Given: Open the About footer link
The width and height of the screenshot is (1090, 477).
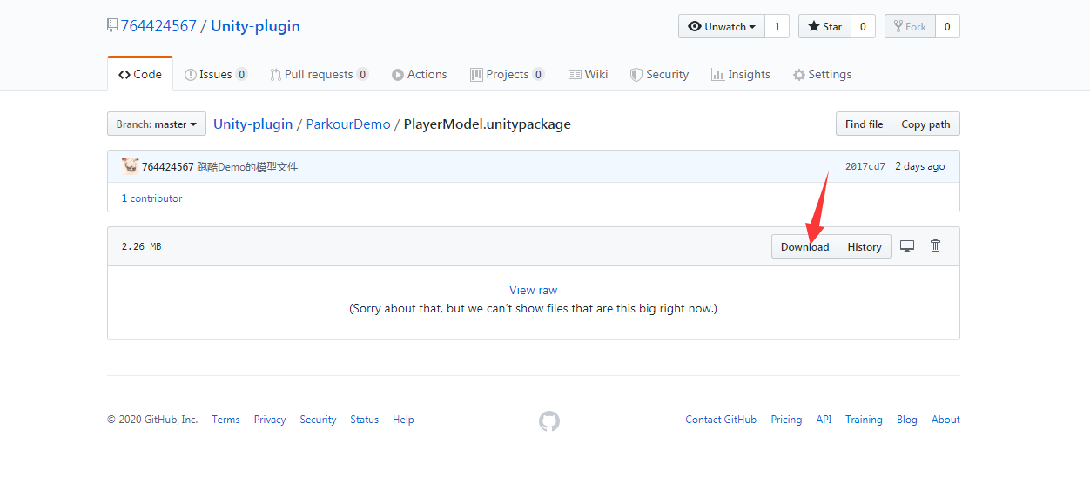Looking at the screenshot, I should pyautogui.click(x=945, y=420).
